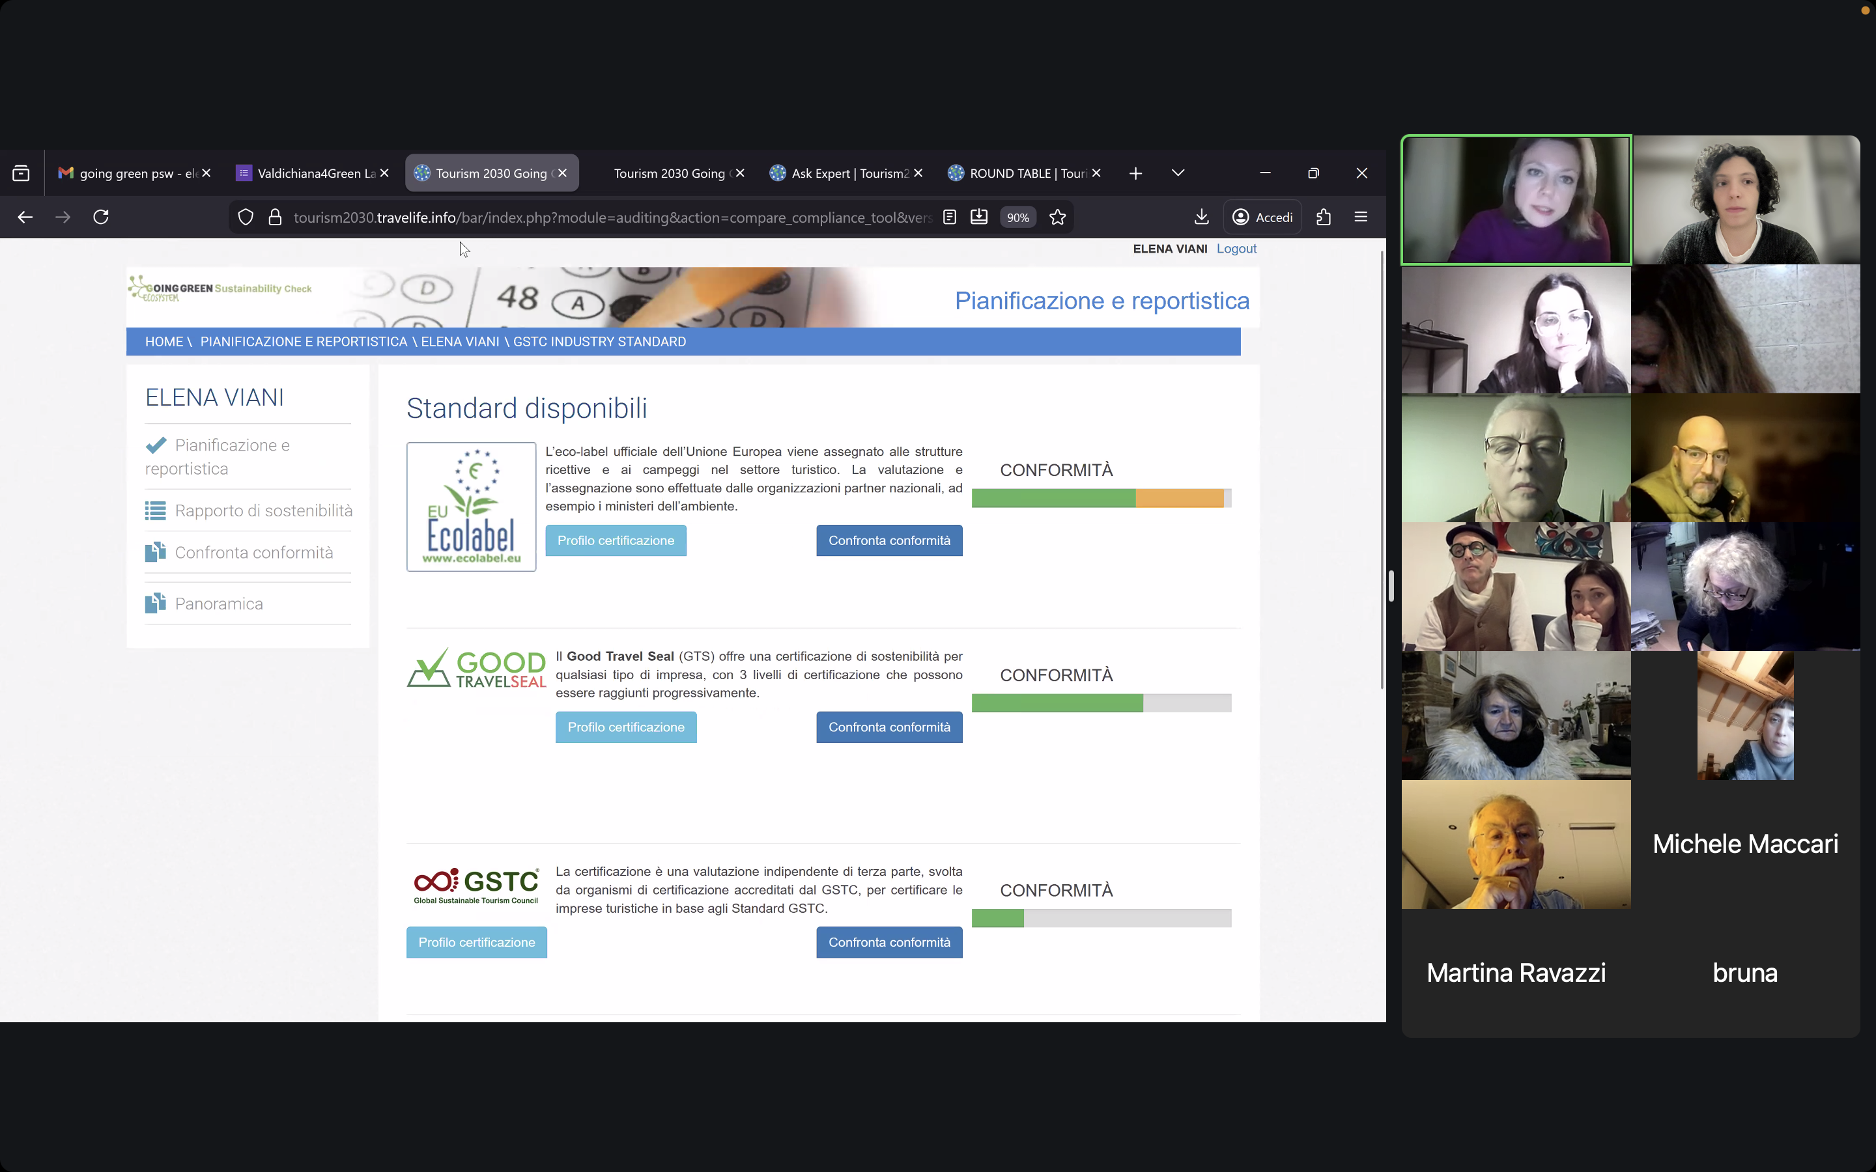The image size is (1876, 1172).
Task: Click the 90% zoom level indicator
Action: [1018, 218]
